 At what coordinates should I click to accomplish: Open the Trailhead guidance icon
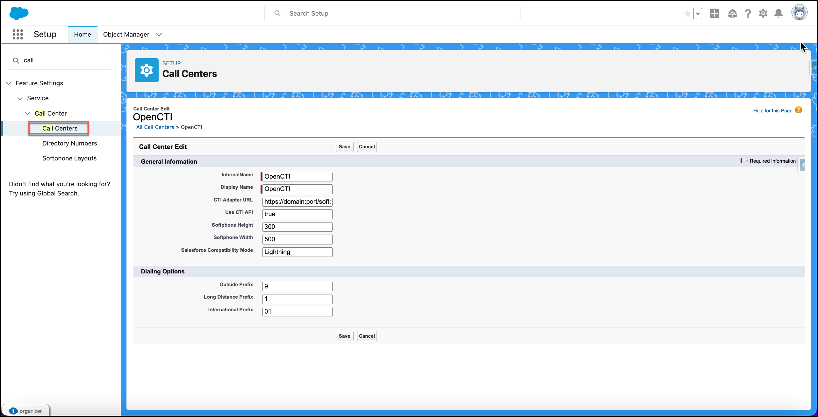point(732,13)
